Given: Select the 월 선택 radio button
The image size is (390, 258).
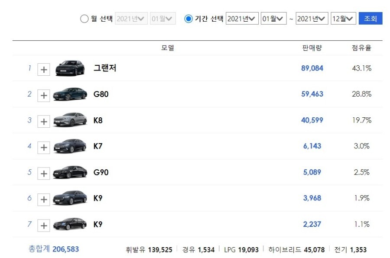Looking at the screenshot, I should click(x=84, y=19).
